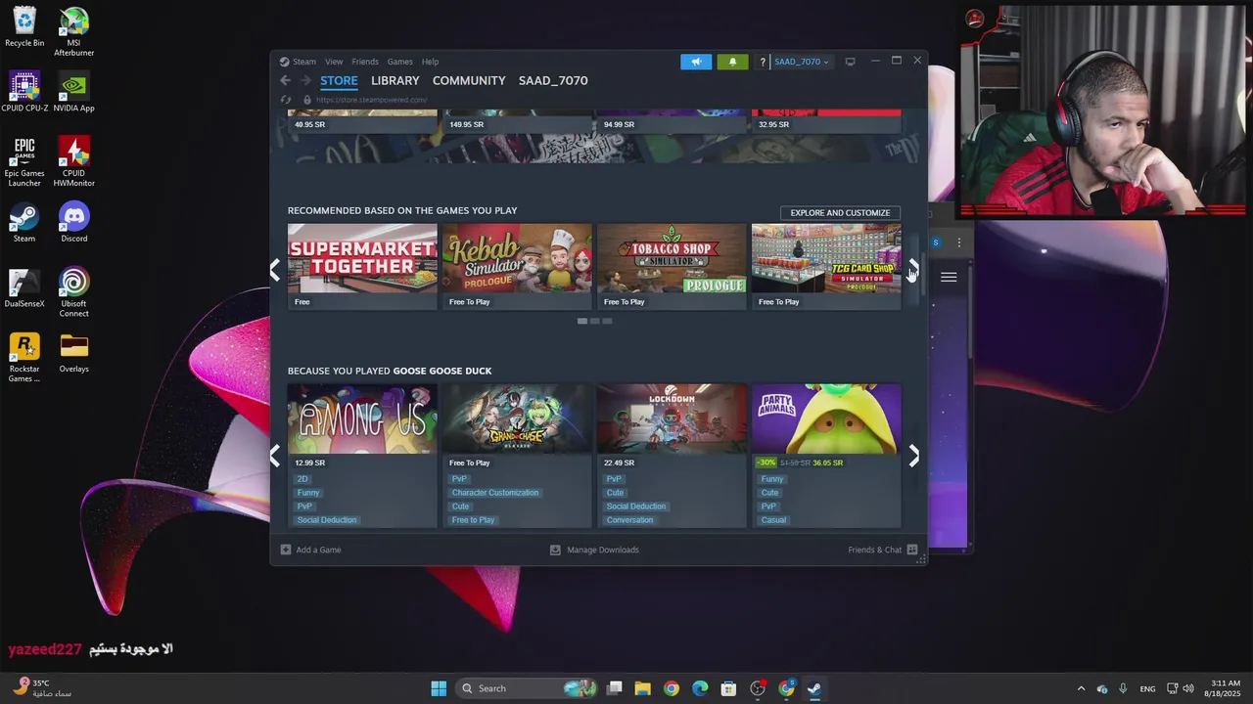1253x704 pixels.
Task: Expand the SAAD_7070 account dropdown
Action: (x=802, y=62)
